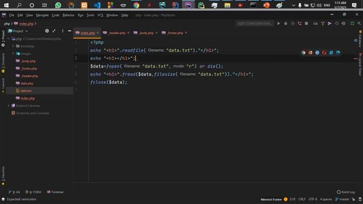Select index.php in project tree

click(x=28, y=98)
